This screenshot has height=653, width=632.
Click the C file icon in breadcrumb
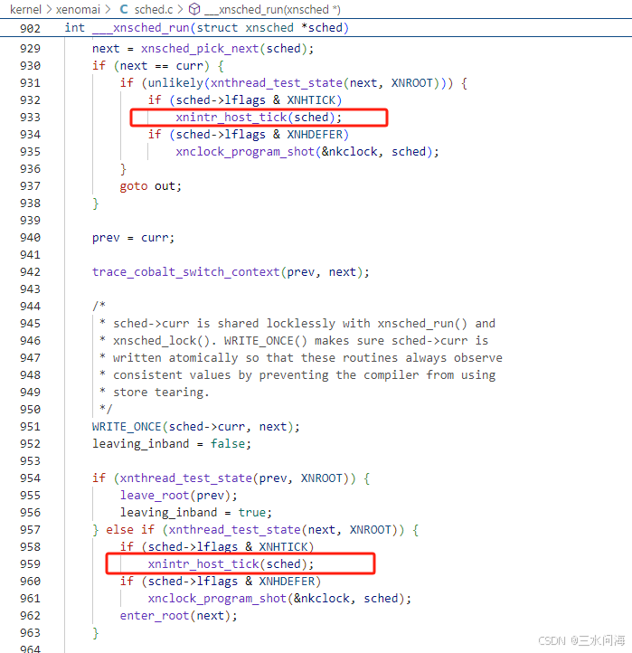coord(124,9)
